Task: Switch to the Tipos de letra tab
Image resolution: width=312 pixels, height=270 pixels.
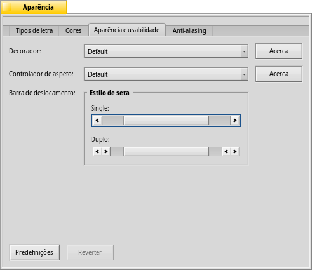Action: 34,30
